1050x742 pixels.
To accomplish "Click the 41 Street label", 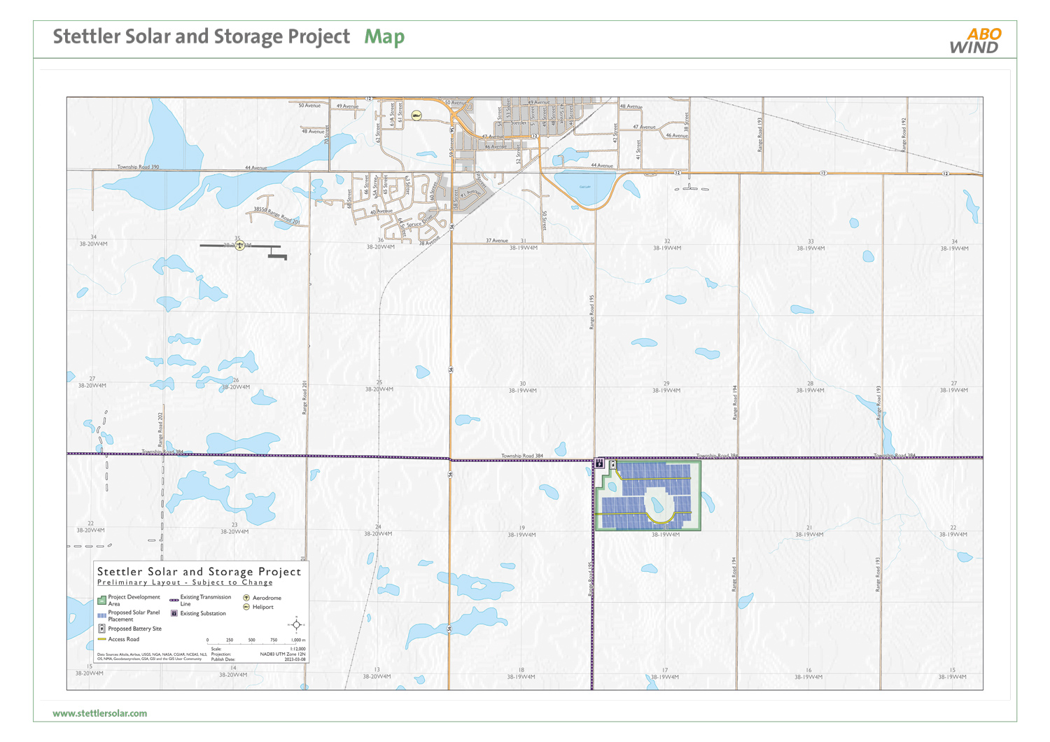I will point(638,150).
